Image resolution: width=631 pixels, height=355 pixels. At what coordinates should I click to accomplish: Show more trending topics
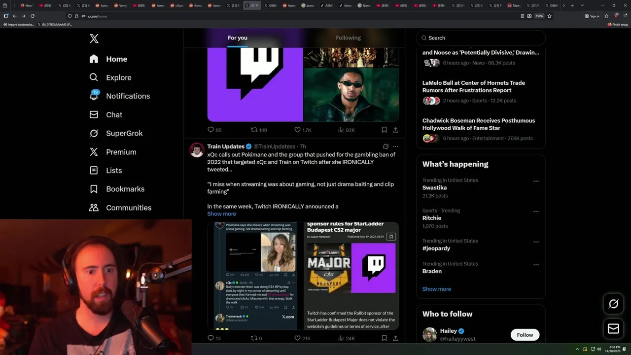pos(436,289)
